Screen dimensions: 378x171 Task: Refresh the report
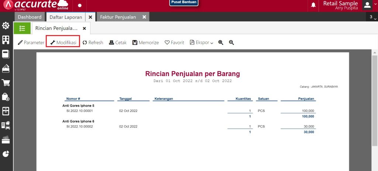click(93, 42)
